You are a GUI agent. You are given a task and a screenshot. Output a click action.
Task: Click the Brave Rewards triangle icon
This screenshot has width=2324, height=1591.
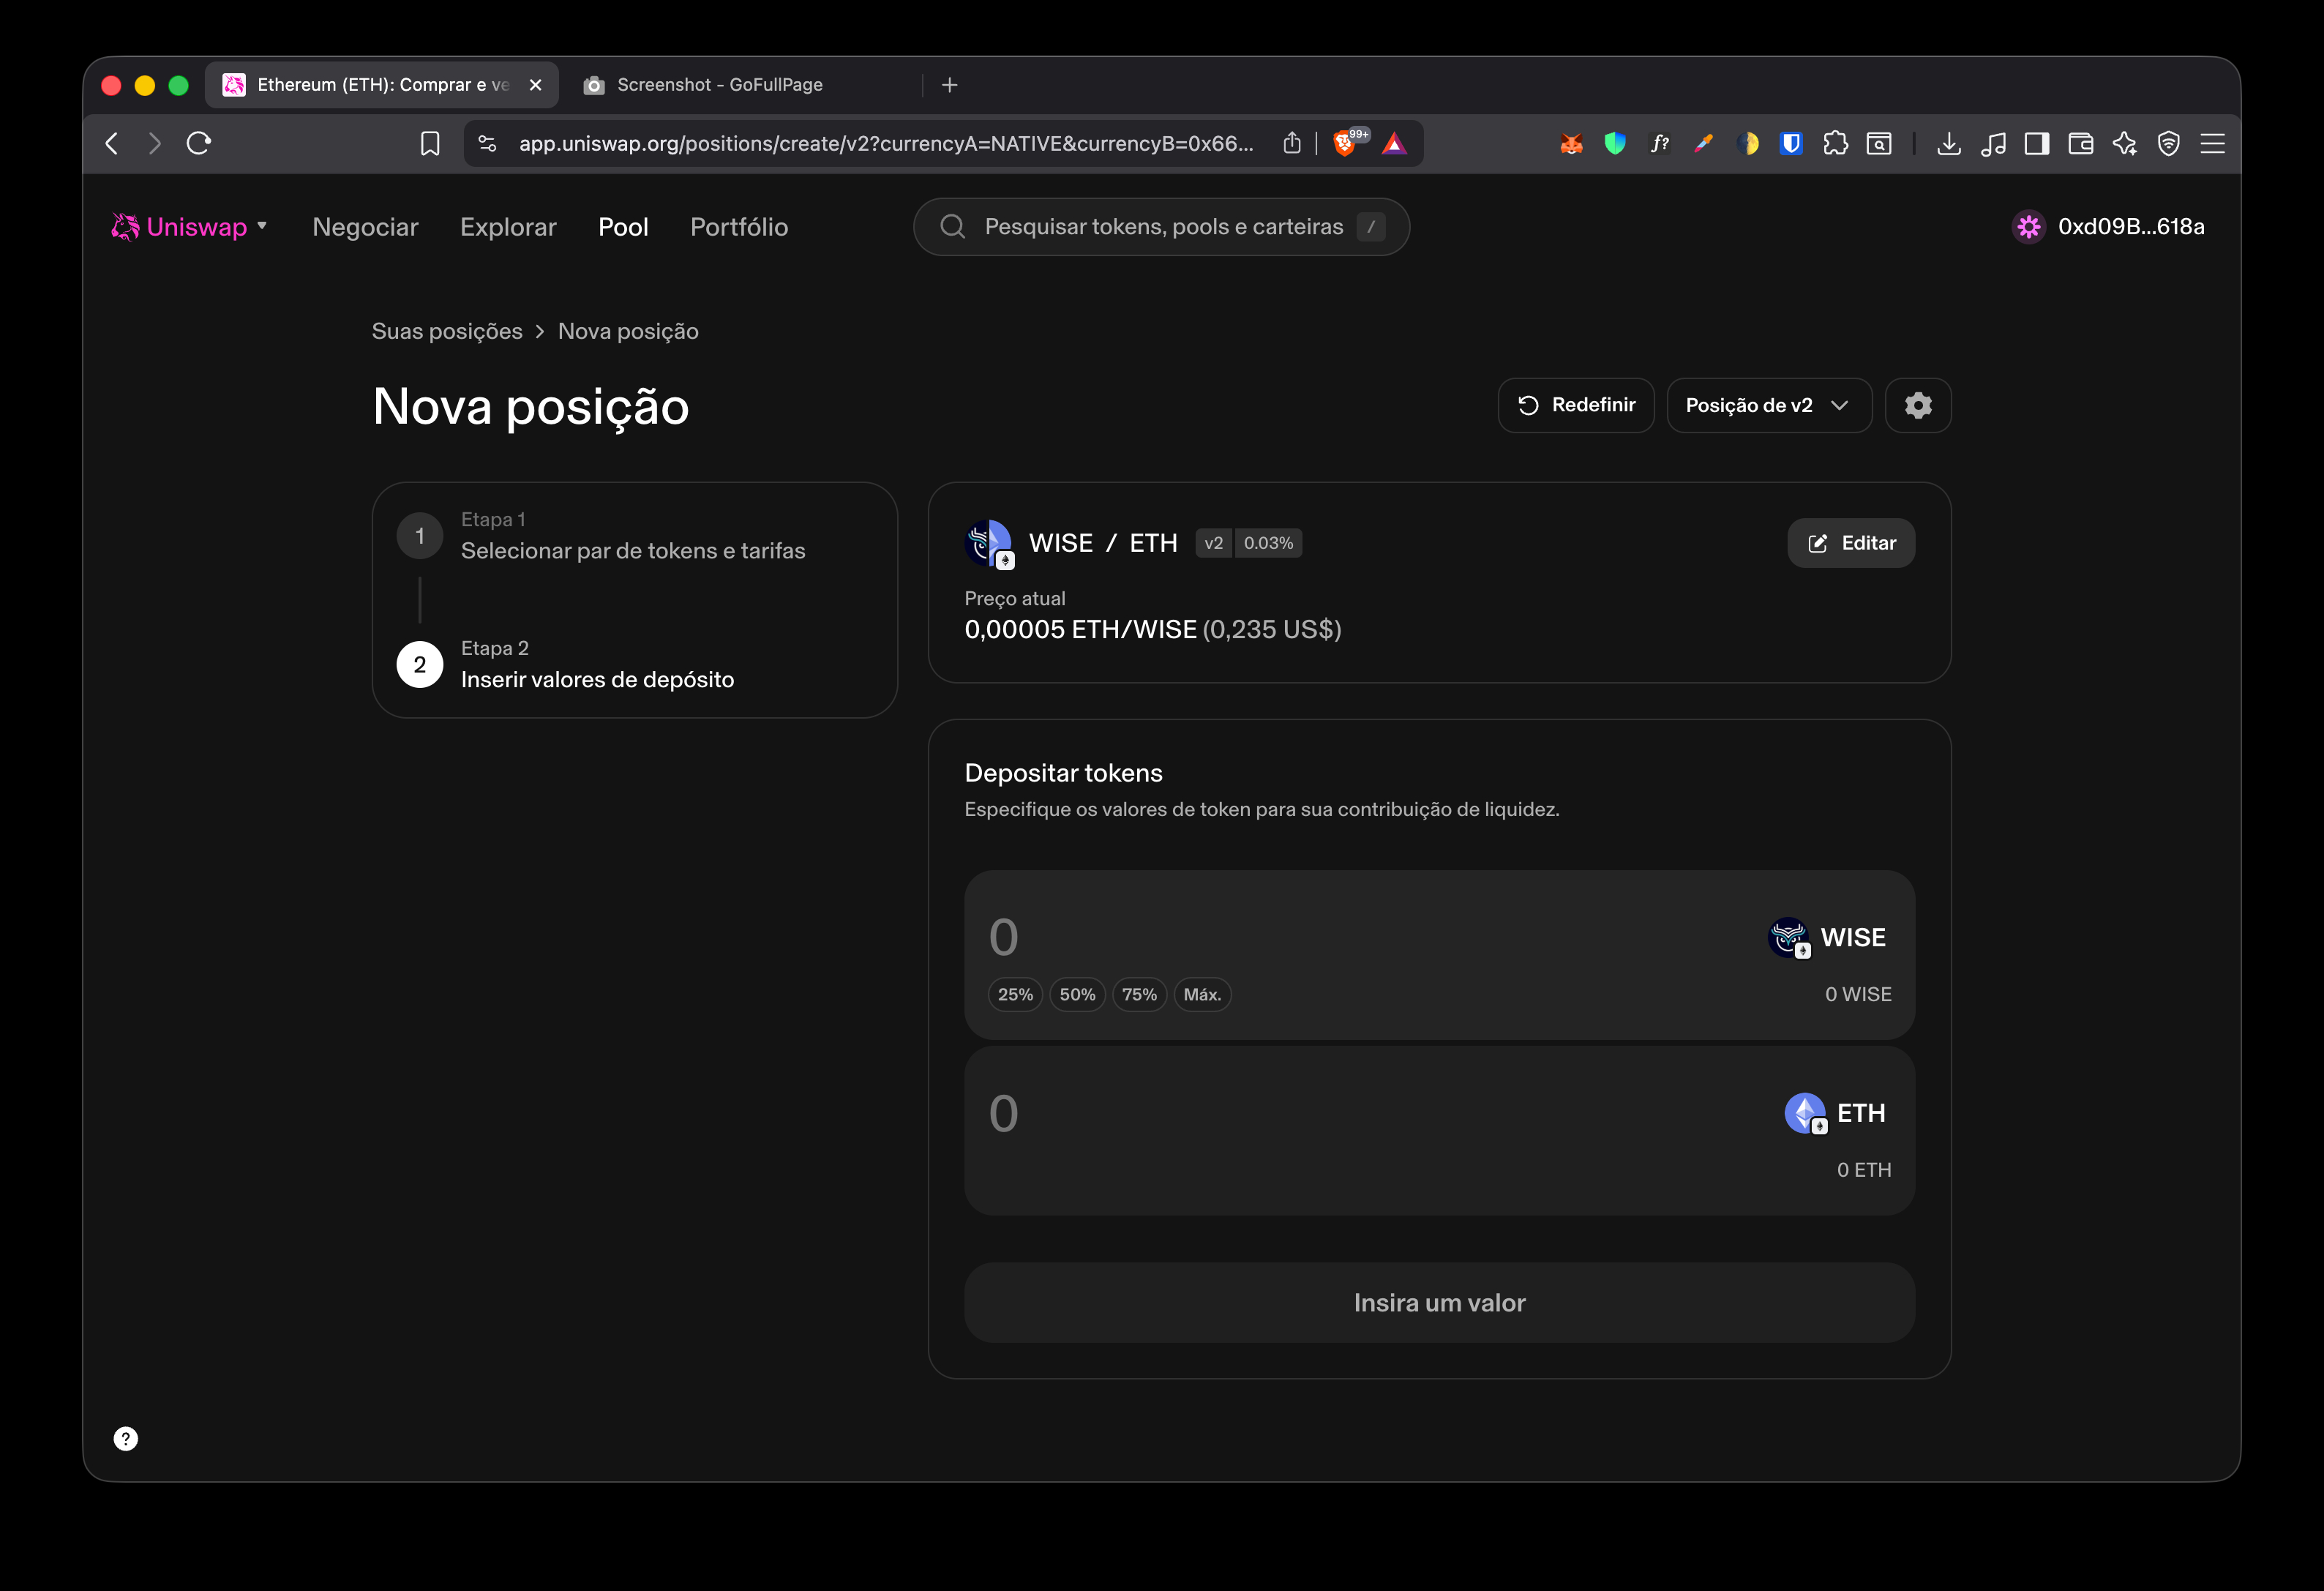click(x=1395, y=144)
